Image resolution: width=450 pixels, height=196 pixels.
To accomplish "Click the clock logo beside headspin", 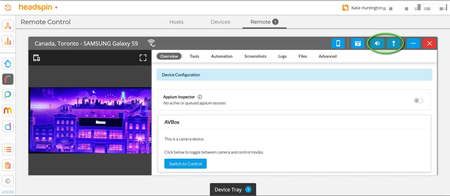I will click(x=8, y=8).
